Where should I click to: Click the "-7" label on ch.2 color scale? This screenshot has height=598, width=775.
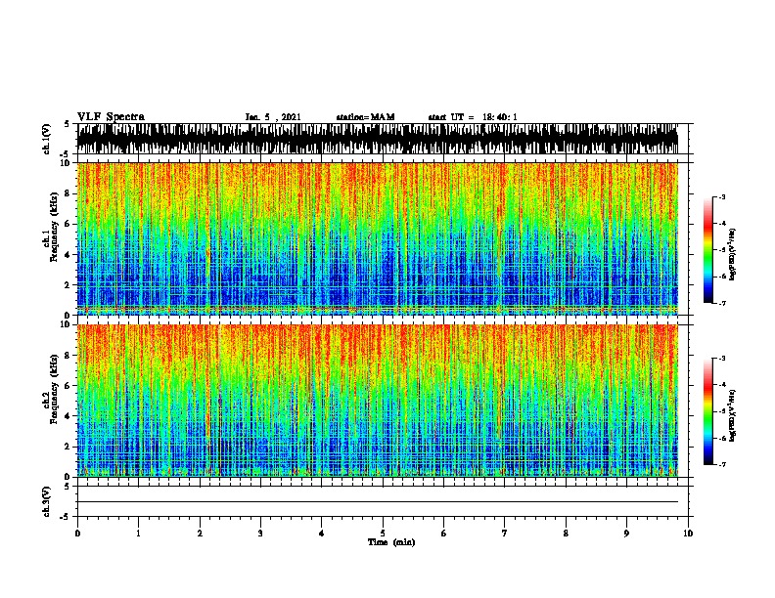[722, 464]
